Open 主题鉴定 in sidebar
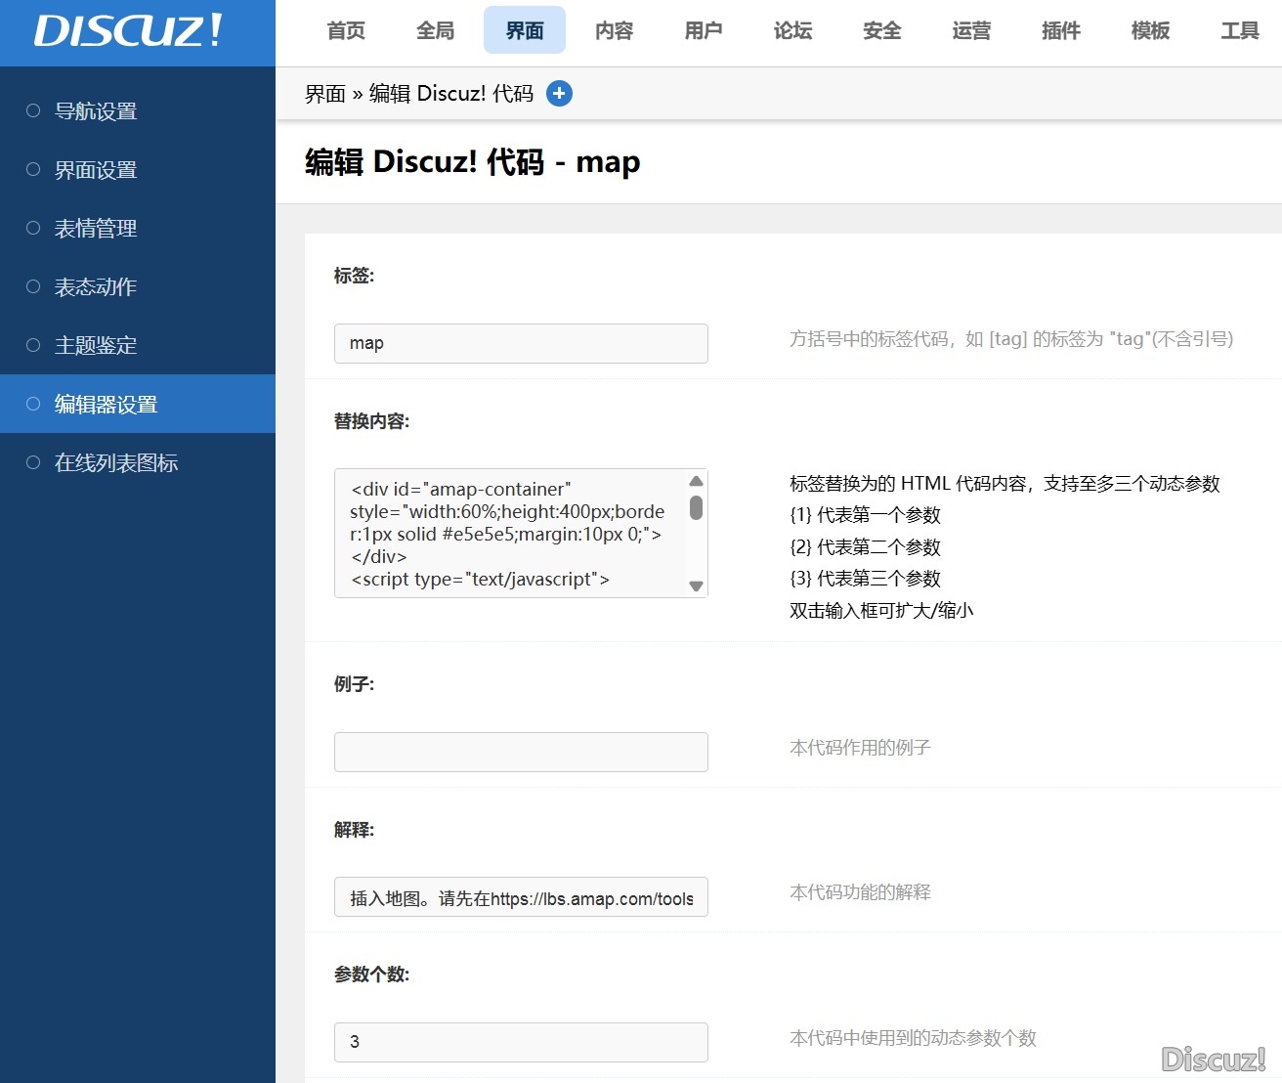 (96, 346)
